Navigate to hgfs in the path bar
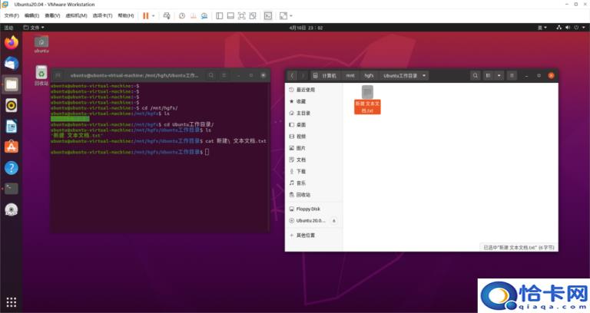 pos(369,75)
